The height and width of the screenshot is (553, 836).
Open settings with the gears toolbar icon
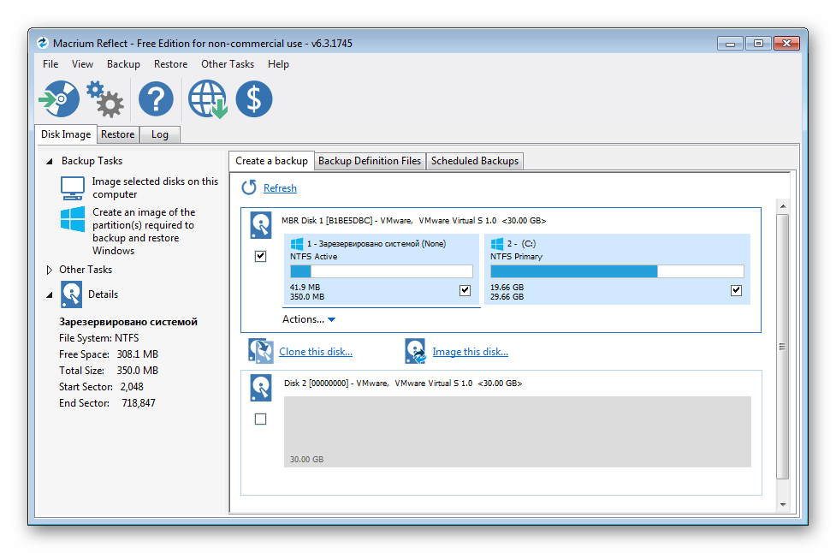[x=105, y=99]
